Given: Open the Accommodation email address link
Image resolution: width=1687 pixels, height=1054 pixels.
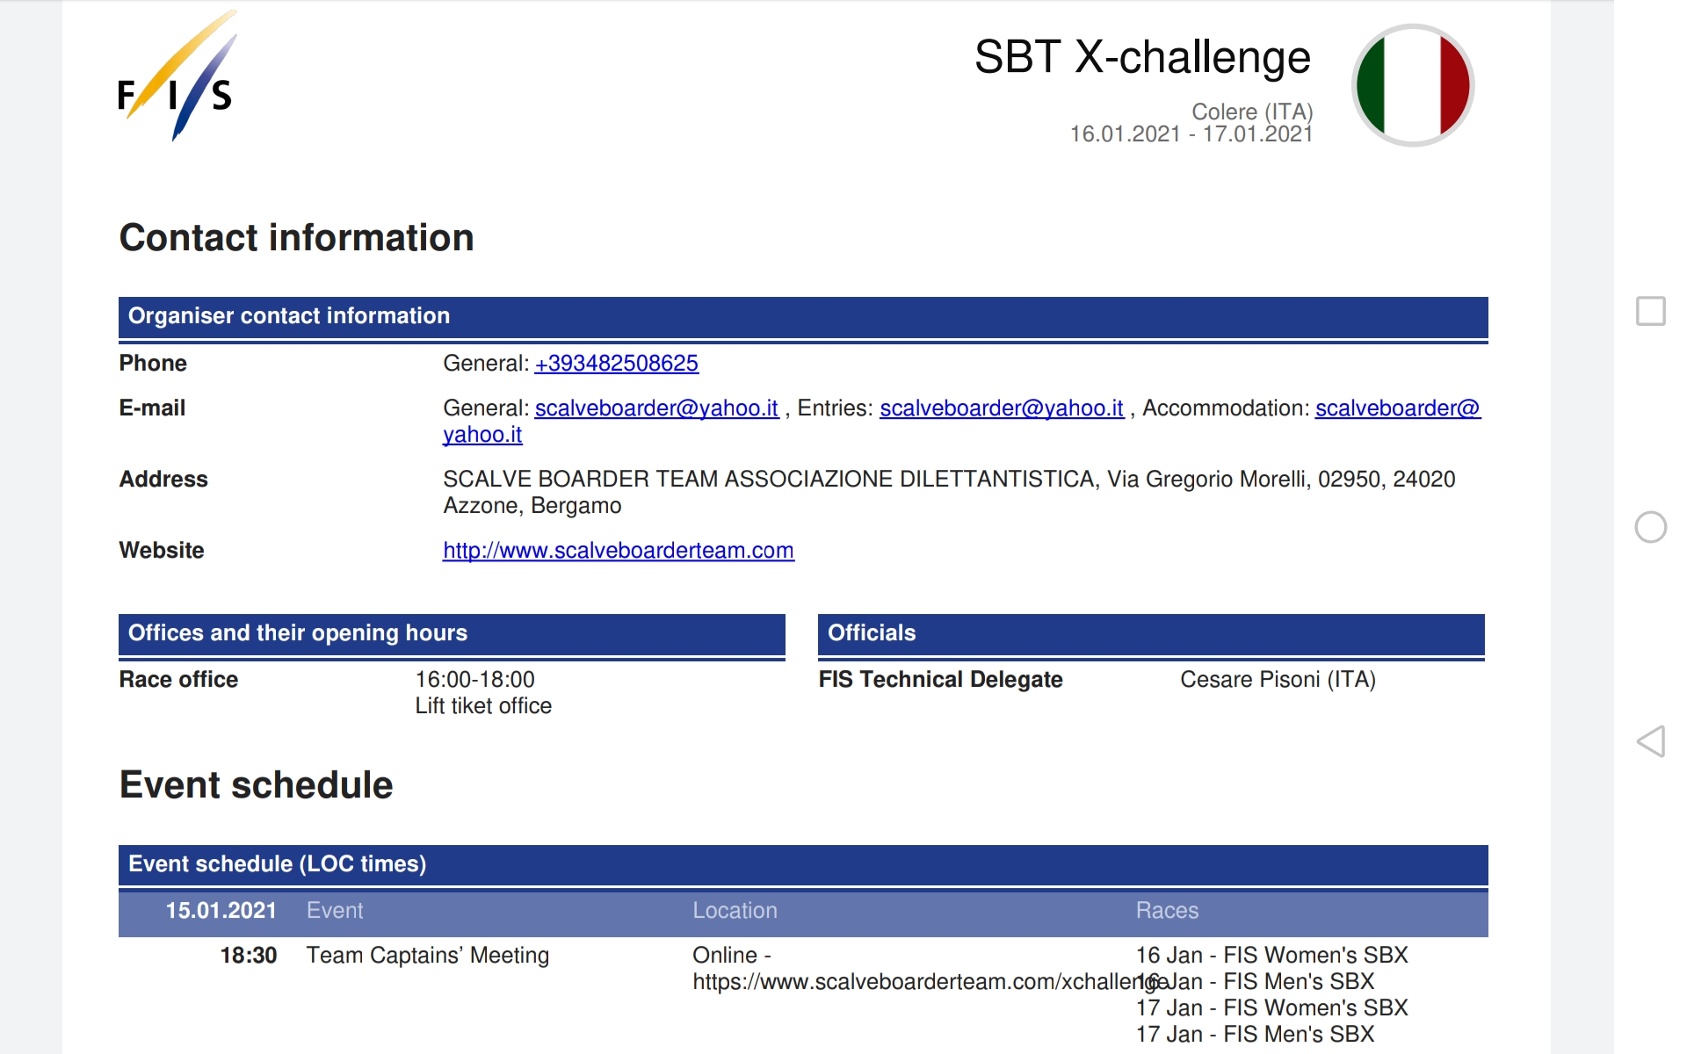Looking at the screenshot, I should coord(1397,408).
